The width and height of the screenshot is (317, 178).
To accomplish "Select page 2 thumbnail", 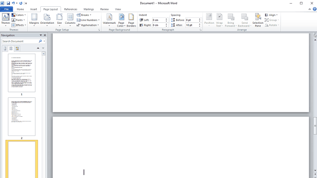I will click(22, 117).
